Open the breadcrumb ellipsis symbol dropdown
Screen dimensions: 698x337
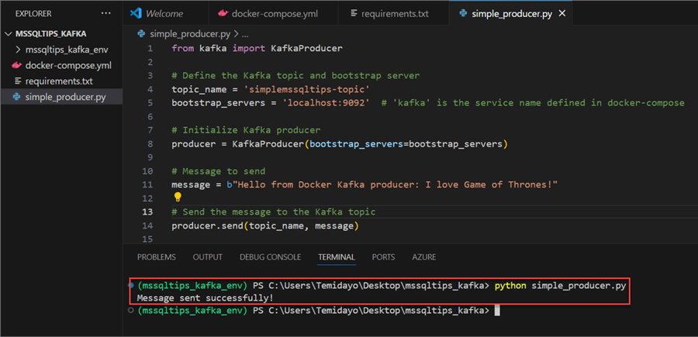pos(245,34)
